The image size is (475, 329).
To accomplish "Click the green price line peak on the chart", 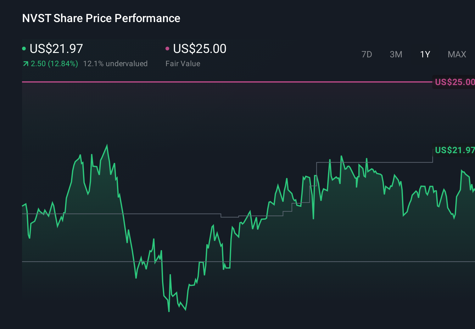I will pyautogui.click(x=107, y=145).
